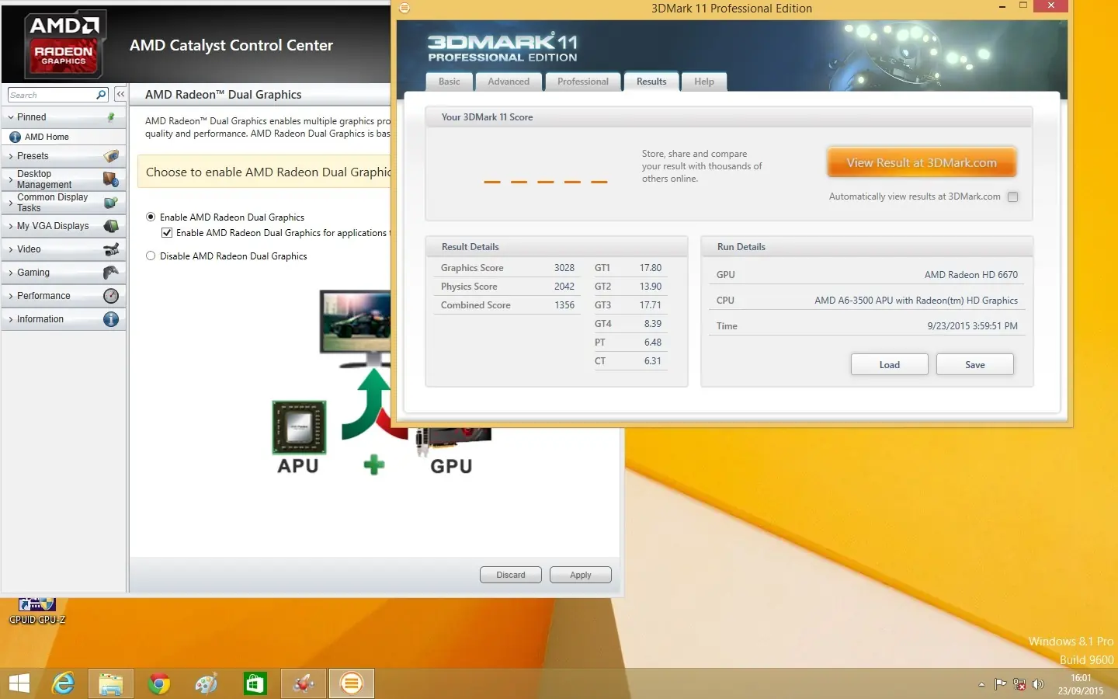Image resolution: width=1118 pixels, height=699 pixels.
Task: Launch Internet Explorer from the taskbar
Action: (63, 683)
